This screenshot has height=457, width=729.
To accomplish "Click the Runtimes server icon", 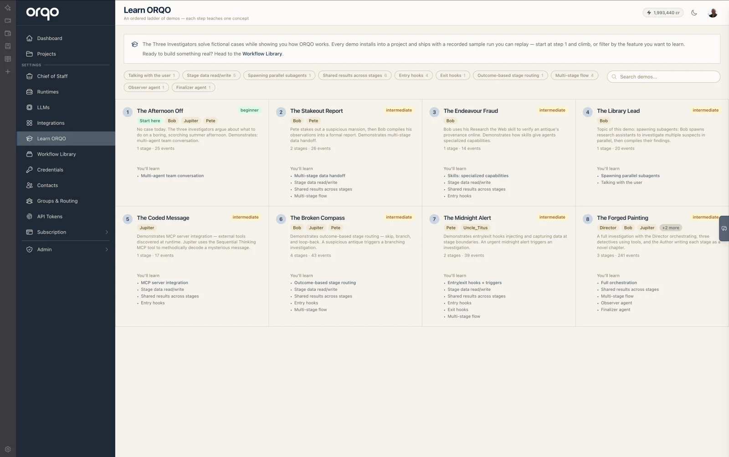I will click(x=30, y=91).
